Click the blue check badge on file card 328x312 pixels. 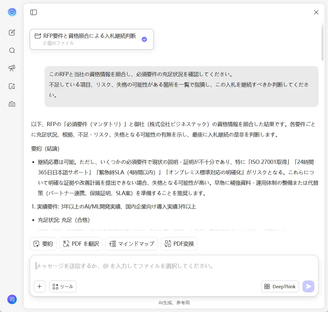144,39
